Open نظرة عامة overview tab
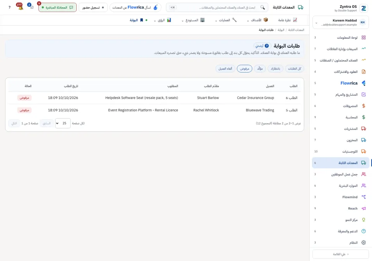 [288, 20]
